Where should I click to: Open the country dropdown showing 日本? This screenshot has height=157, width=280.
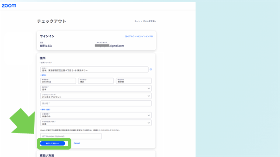tap(96, 89)
